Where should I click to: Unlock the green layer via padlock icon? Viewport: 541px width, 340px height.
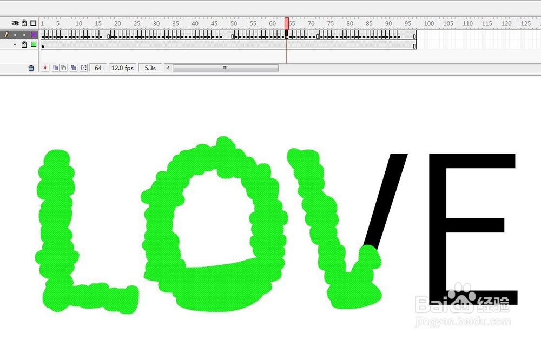coord(24,44)
